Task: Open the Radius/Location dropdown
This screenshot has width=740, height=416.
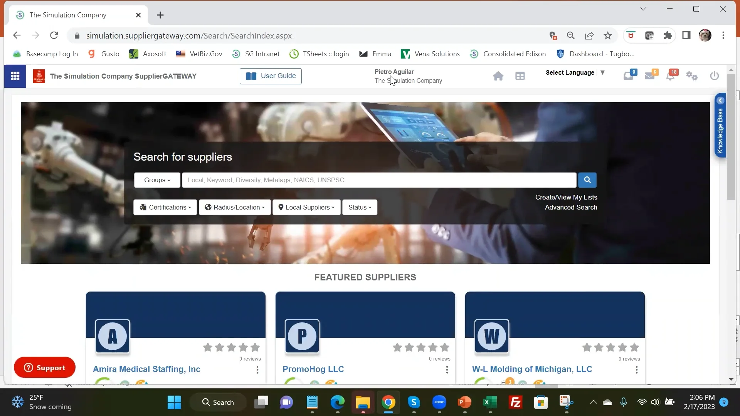Action: (234, 207)
